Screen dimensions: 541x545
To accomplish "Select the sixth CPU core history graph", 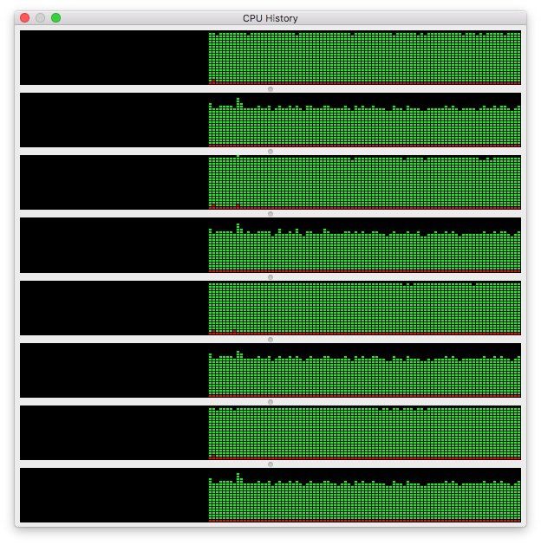I will [x=270, y=370].
